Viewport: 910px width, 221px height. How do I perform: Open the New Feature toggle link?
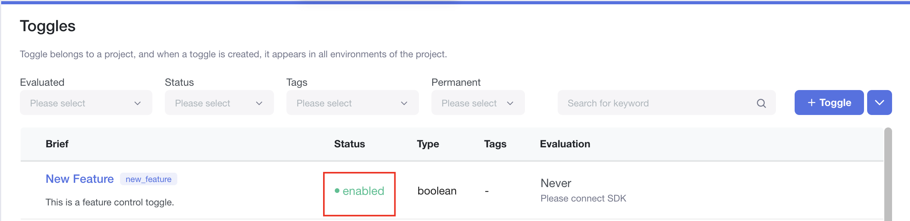pyautogui.click(x=80, y=179)
